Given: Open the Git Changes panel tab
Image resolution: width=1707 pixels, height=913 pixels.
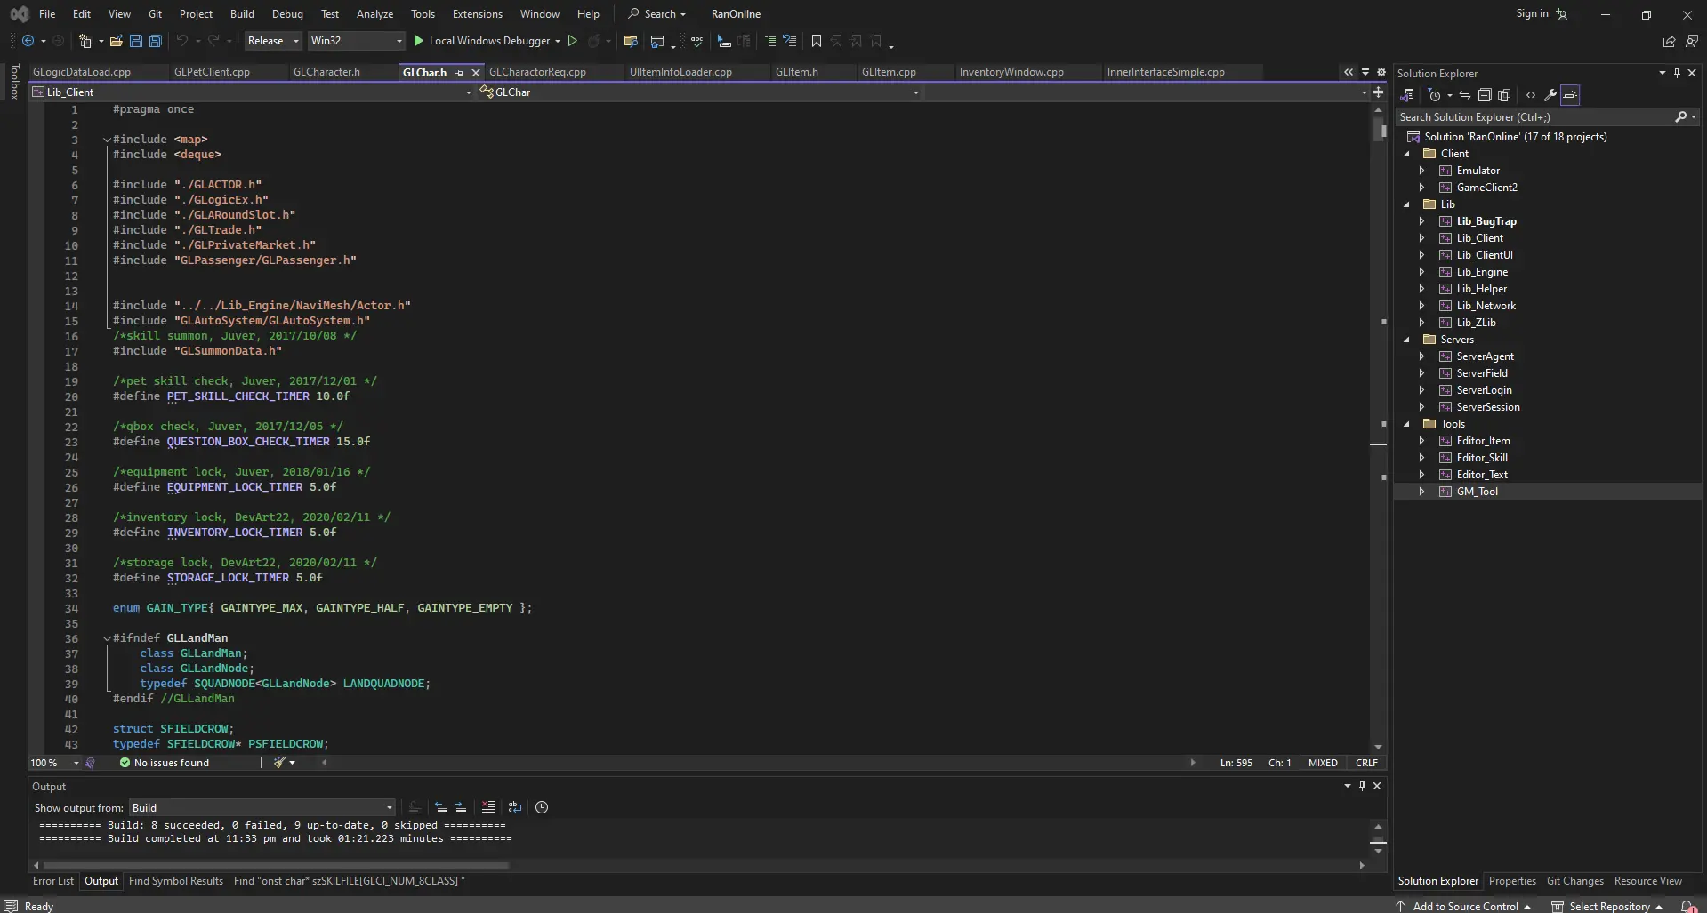Looking at the screenshot, I should (1574, 881).
